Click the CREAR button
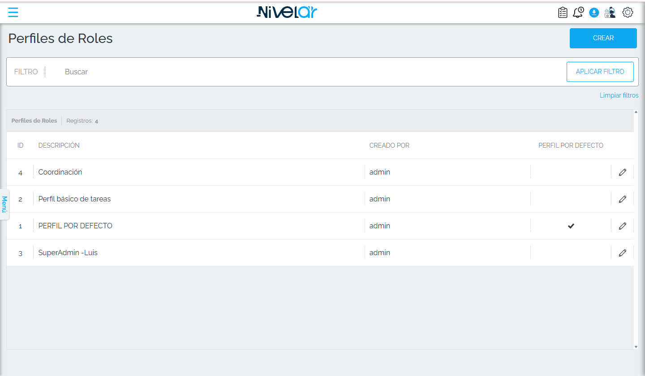The width and height of the screenshot is (645, 376). pyautogui.click(x=603, y=38)
